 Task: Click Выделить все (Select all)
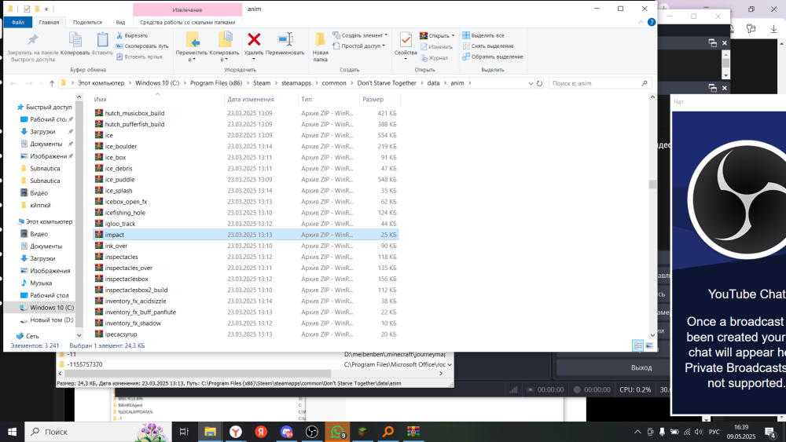(483, 35)
